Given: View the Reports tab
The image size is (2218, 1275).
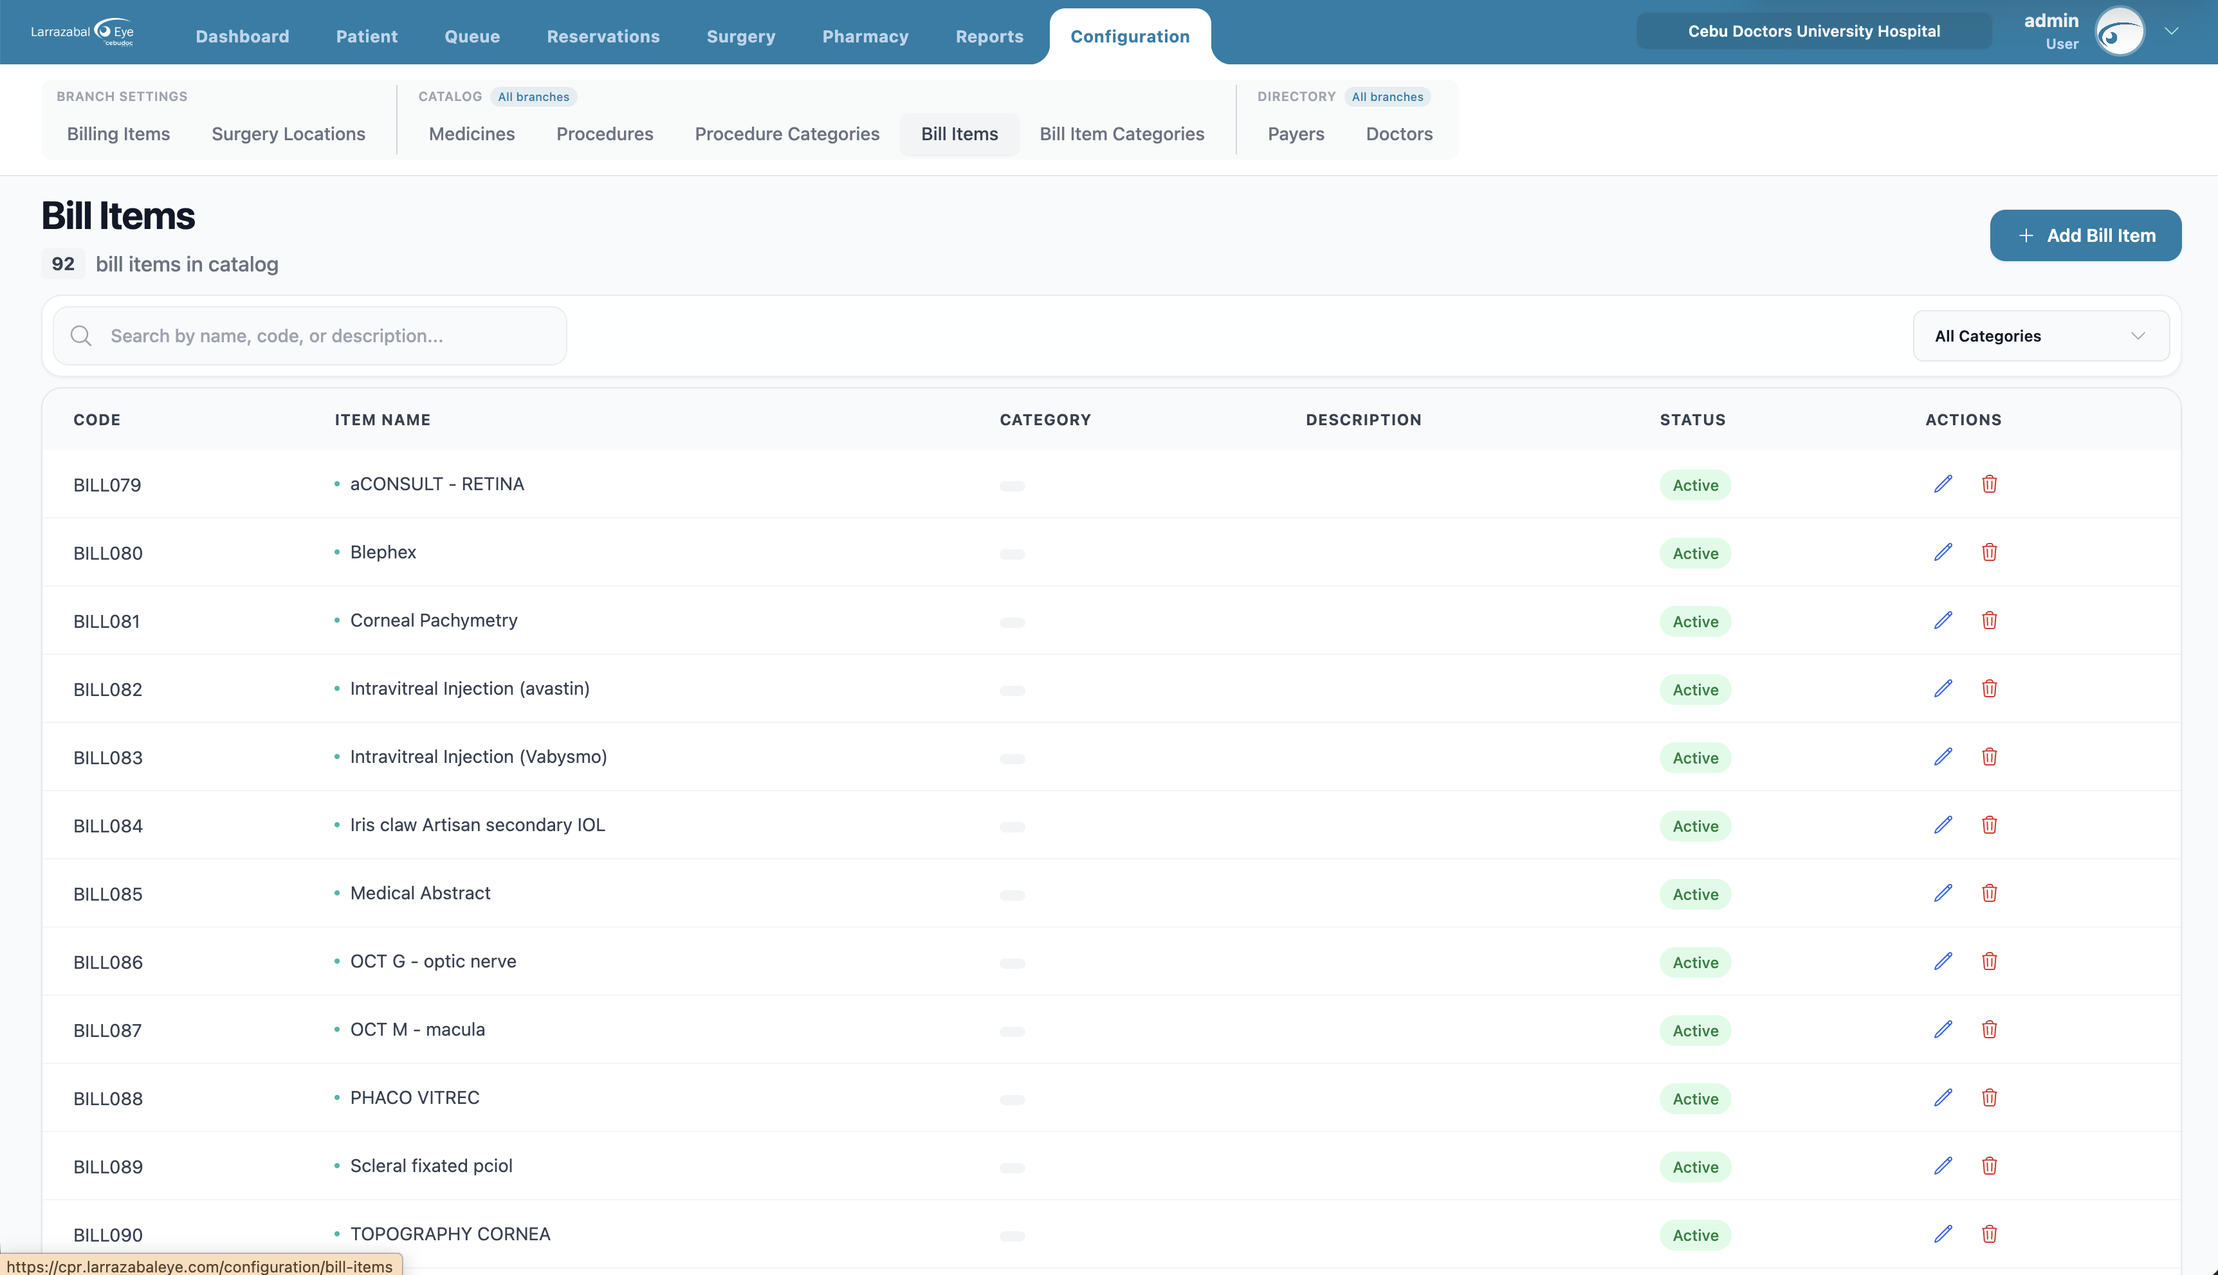Looking at the screenshot, I should point(989,37).
